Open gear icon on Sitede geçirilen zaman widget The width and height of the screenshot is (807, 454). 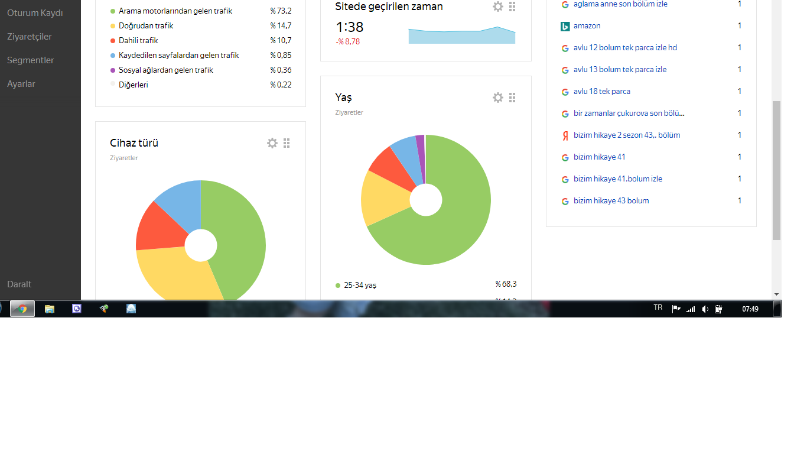point(498,7)
